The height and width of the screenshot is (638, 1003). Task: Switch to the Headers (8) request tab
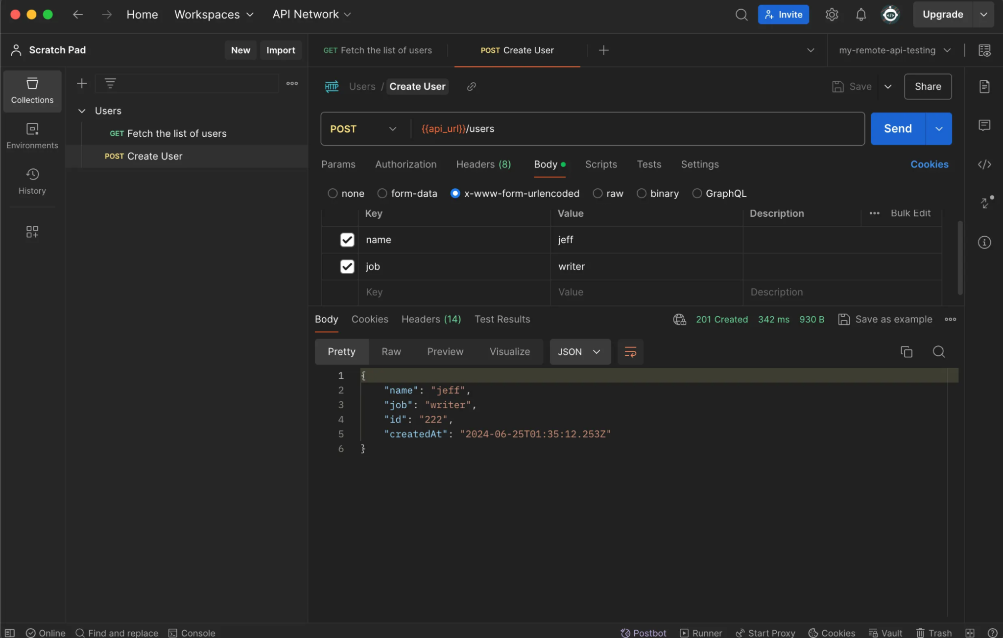coord(483,164)
